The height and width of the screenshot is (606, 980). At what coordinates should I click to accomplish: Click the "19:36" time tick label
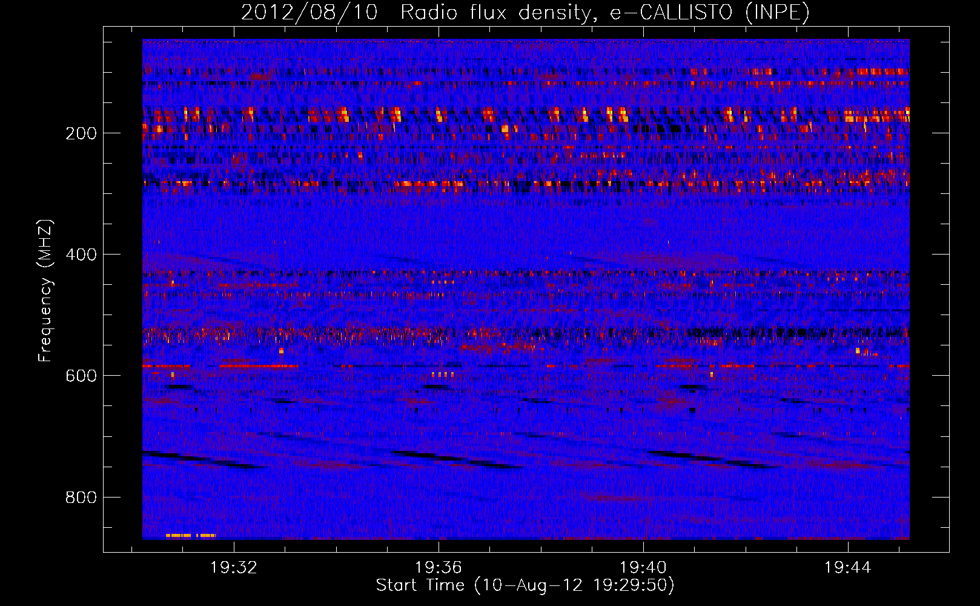tap(439, 567)
